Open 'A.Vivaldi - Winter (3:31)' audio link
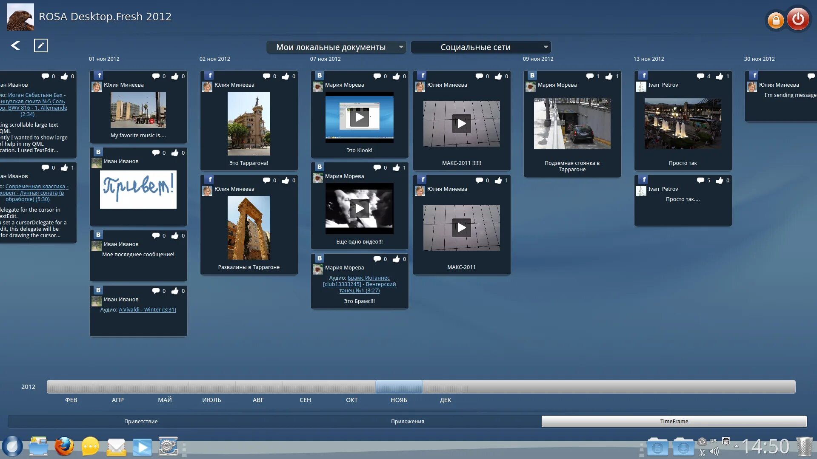 pyautogui.click(x=147, y=310)
